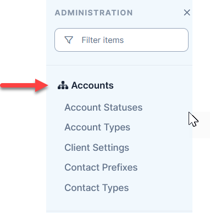Image resolution: width=210 pixels, height=213 pixels.
Task: Click the org-chart icon beside Accounts
Action: point(63,85)
